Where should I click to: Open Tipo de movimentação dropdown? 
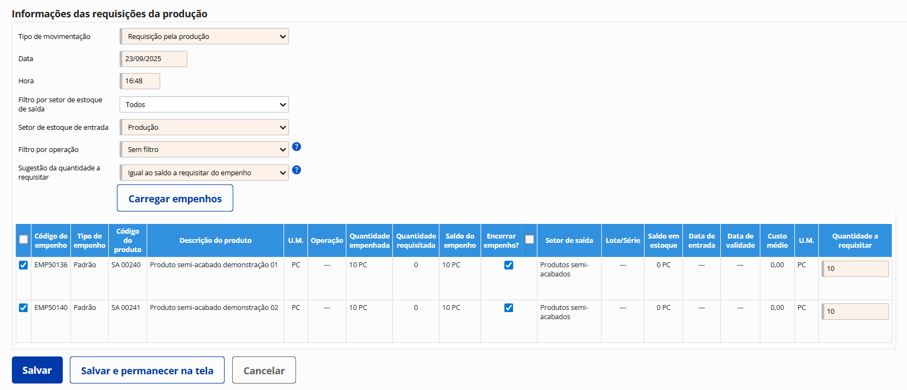coord(204,36)
